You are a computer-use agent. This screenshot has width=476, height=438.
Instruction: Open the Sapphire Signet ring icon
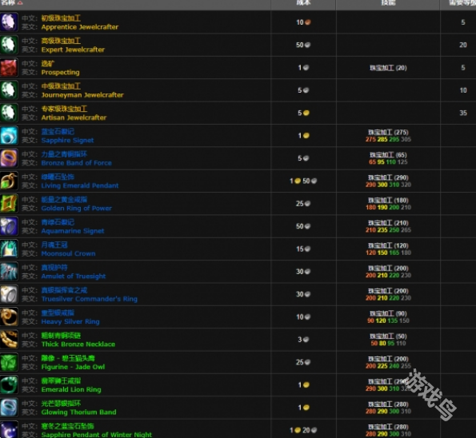click(x=9, y=136)
